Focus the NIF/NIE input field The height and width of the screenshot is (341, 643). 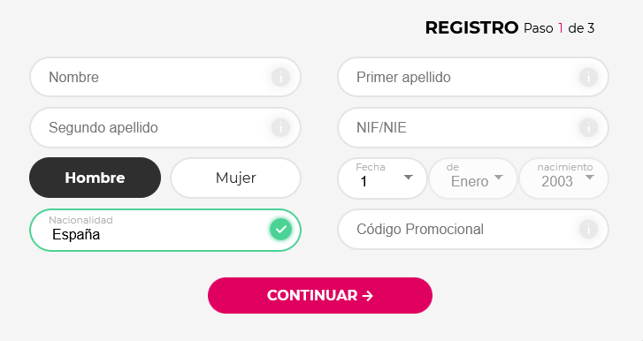[x=473, y=128]
